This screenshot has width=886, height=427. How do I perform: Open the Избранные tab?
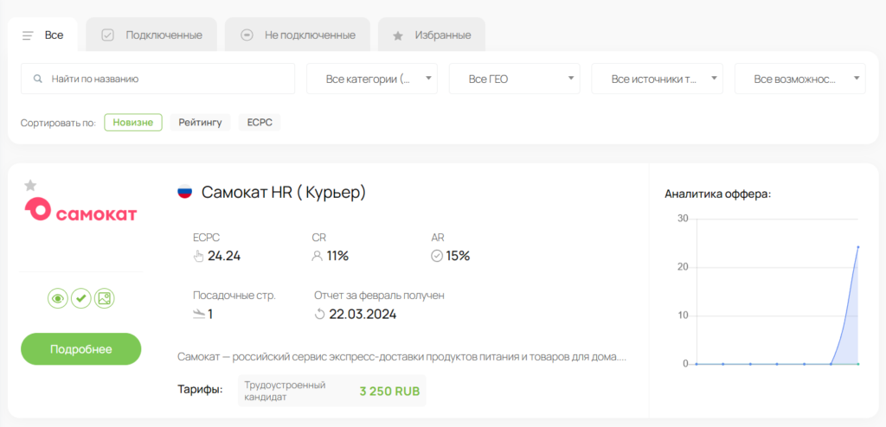tap(432, 35)
